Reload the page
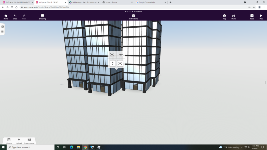 pyautogui.click(x=12, y=7)
